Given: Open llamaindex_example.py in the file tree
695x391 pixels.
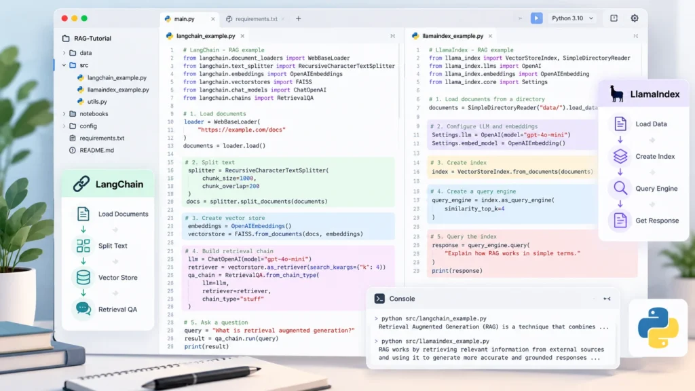Looking at the screenshot, I should pos(118,90).
